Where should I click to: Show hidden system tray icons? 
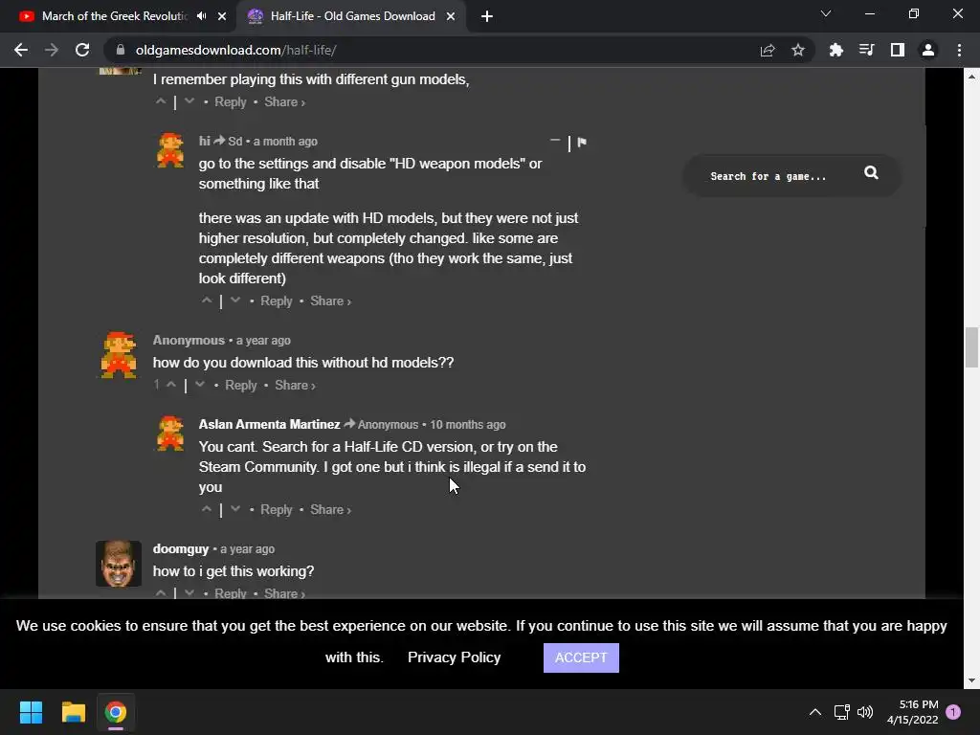tap(815, 712)
